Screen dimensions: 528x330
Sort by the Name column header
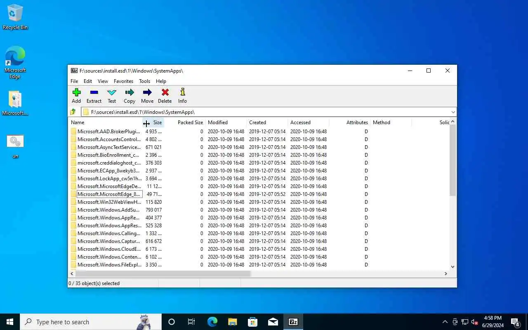click(x=106, y=123)
